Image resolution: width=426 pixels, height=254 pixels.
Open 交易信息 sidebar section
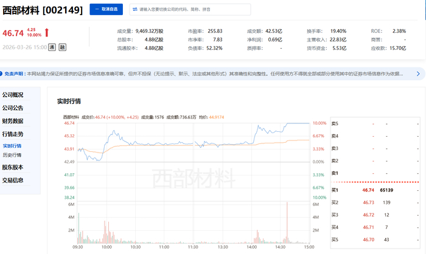tap(13, 180)
